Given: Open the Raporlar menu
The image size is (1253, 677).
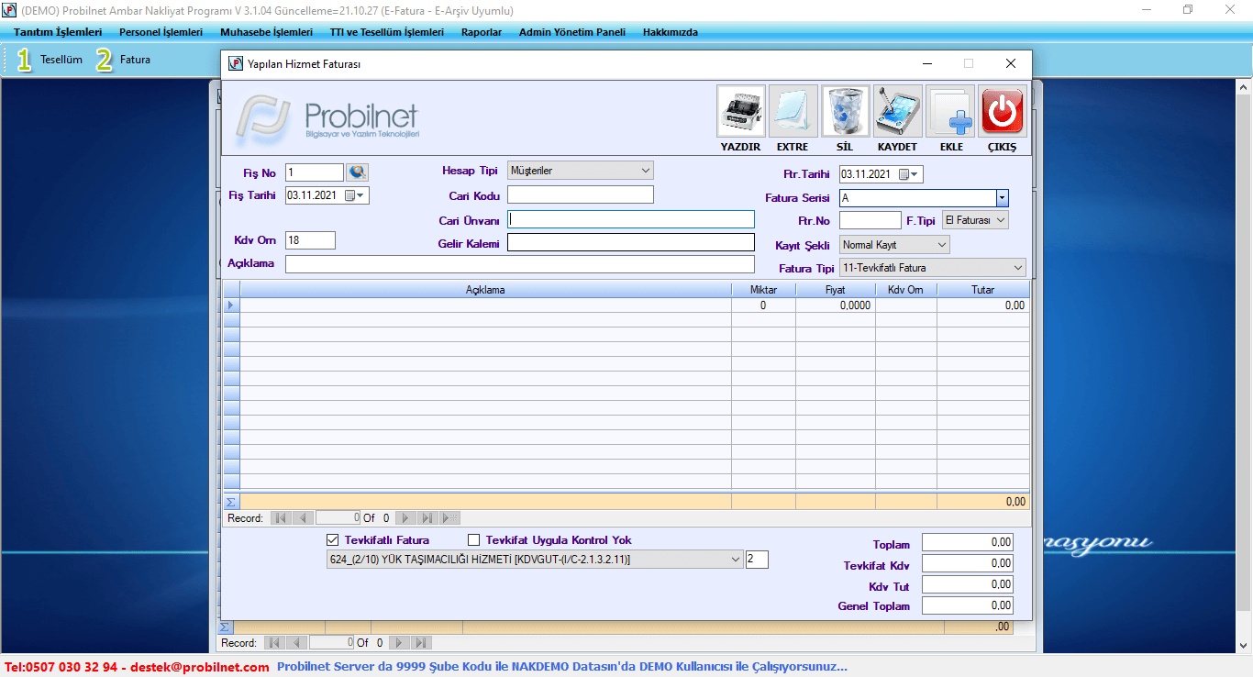Looking at the screenshot, I should (482, 32).
